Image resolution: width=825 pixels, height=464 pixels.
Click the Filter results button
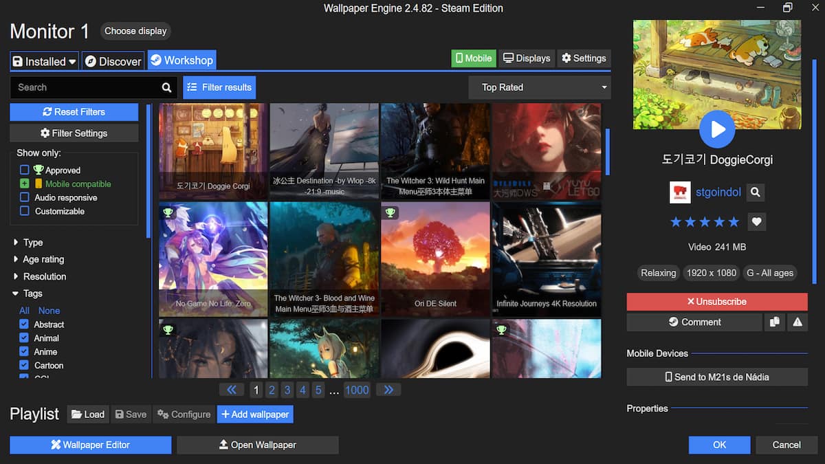[x=219, y=87]
